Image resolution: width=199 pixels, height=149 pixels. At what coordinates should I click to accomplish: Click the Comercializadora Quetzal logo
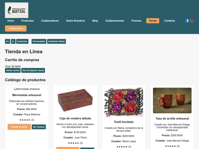[x=17, y=10]
